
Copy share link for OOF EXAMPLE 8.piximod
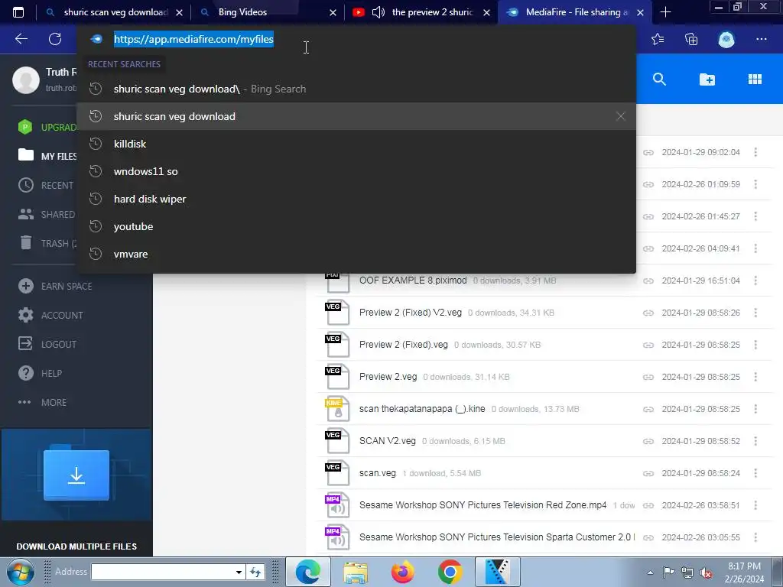click(648, 281)
